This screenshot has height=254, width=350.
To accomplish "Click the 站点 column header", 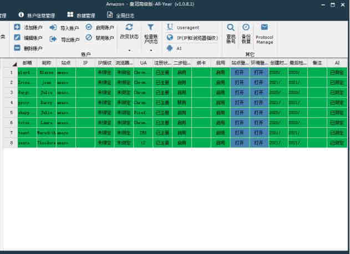I will [x=66, y=63].
